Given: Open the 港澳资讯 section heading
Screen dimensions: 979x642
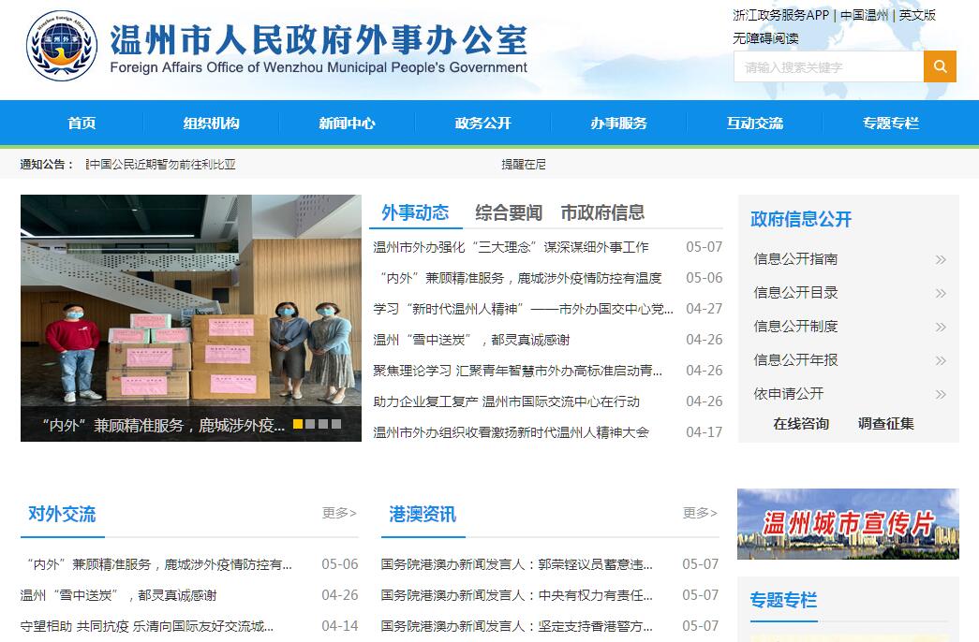Looking at the screenshot, I should (423, 514).
